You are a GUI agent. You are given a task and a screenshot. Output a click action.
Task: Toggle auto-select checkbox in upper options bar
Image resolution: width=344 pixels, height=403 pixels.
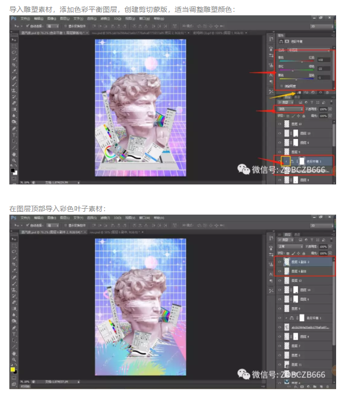click(x=28, y=26)
